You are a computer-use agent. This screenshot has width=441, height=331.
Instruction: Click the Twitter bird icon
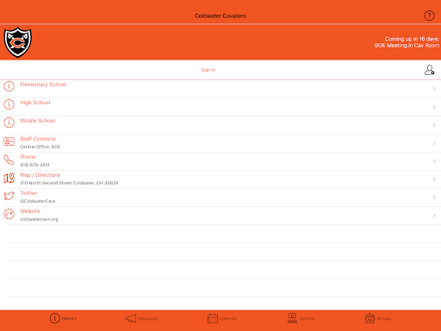tap(9, 196)
